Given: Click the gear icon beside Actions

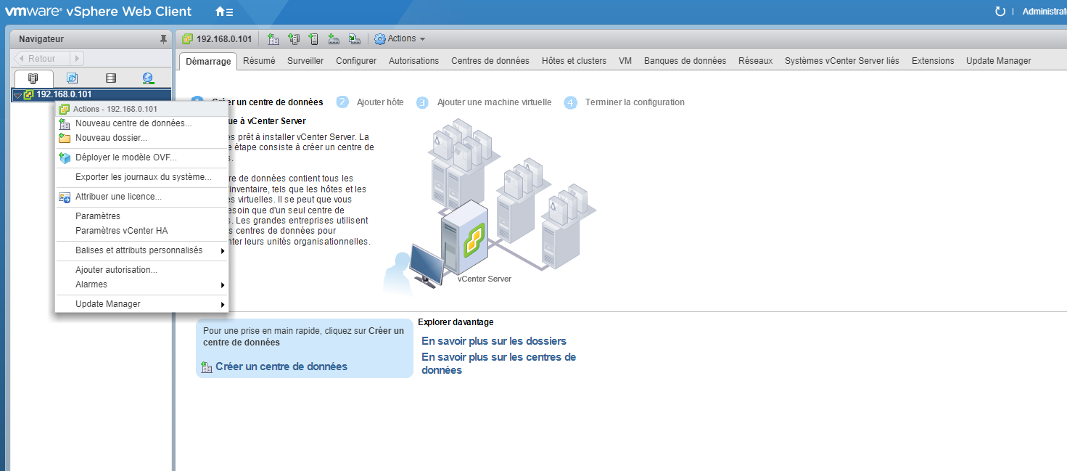Looking at the screenshot, I should pyautogui.click(x=379, y=38).
